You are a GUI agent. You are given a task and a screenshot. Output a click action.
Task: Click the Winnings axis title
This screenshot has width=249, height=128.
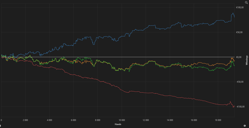[x=247, y=60]
